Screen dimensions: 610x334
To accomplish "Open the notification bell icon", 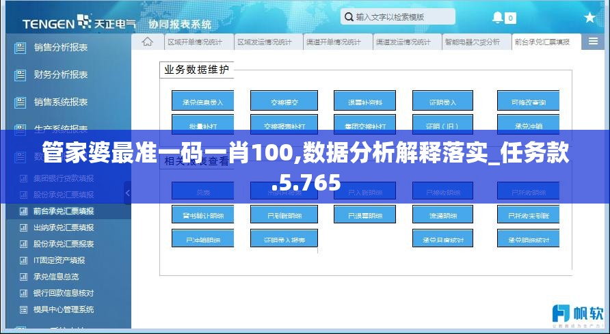I will (498, 17).
